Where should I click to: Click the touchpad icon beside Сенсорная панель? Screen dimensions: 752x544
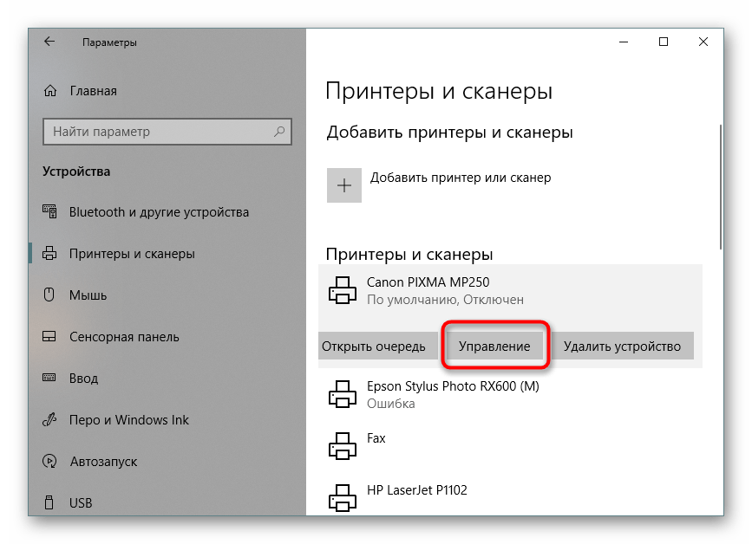[x=48, y=337]
